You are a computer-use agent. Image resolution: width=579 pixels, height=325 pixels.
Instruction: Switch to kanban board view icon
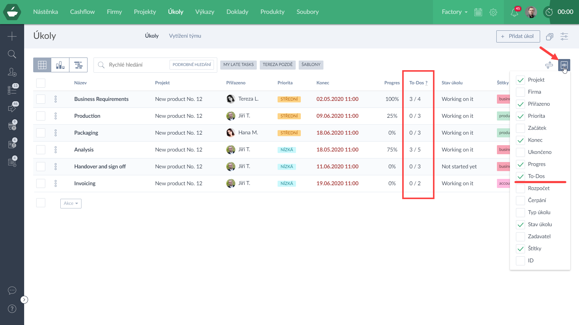pos(60,65)
